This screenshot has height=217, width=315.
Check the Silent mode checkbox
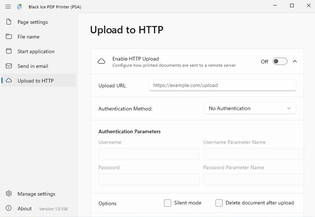pyautogui.click(x=168, y=203)
